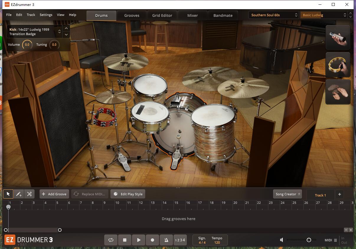
Task: Select the arrow pointer tool
Action: (8, 194)
